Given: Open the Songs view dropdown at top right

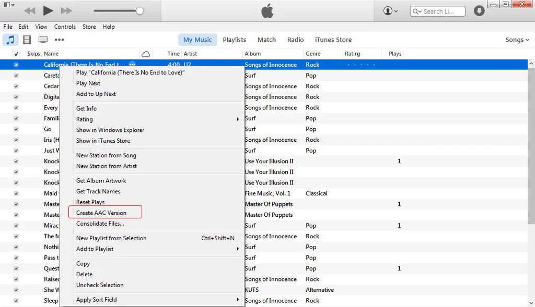Looking at the screenshot, I should pos(516,39).
